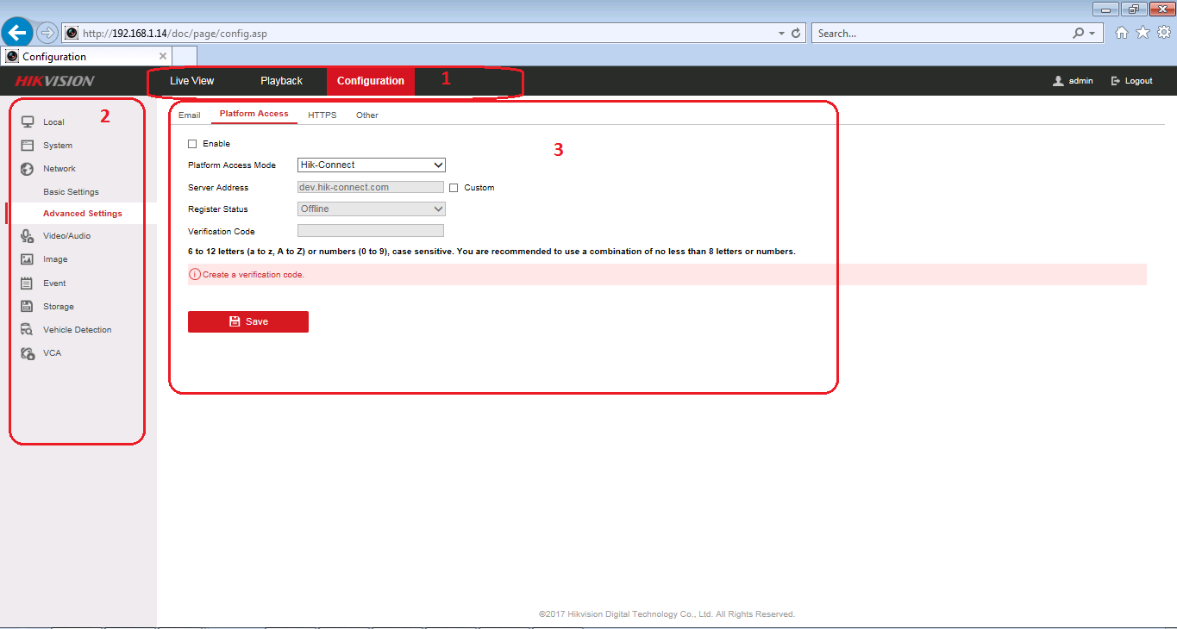Click the Event calendar icon
Image resolution: width=1177 pixels, height=629 pixels.
point(28,283)
